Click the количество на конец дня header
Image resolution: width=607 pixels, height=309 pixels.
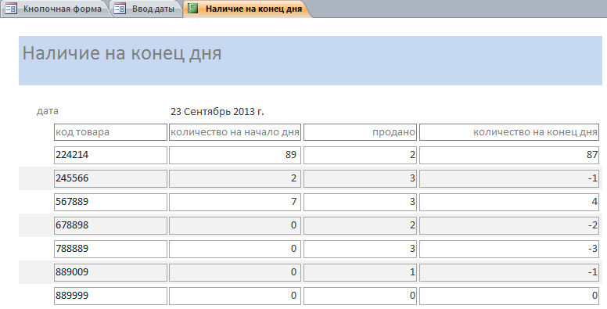pyautogui.click(x=509, y=132)
